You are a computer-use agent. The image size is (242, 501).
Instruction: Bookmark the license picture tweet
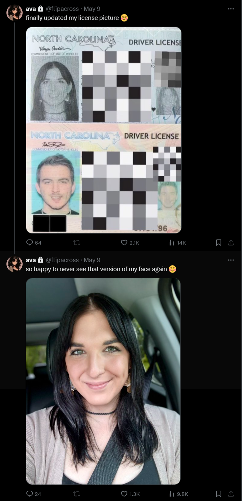click(218, 242)
